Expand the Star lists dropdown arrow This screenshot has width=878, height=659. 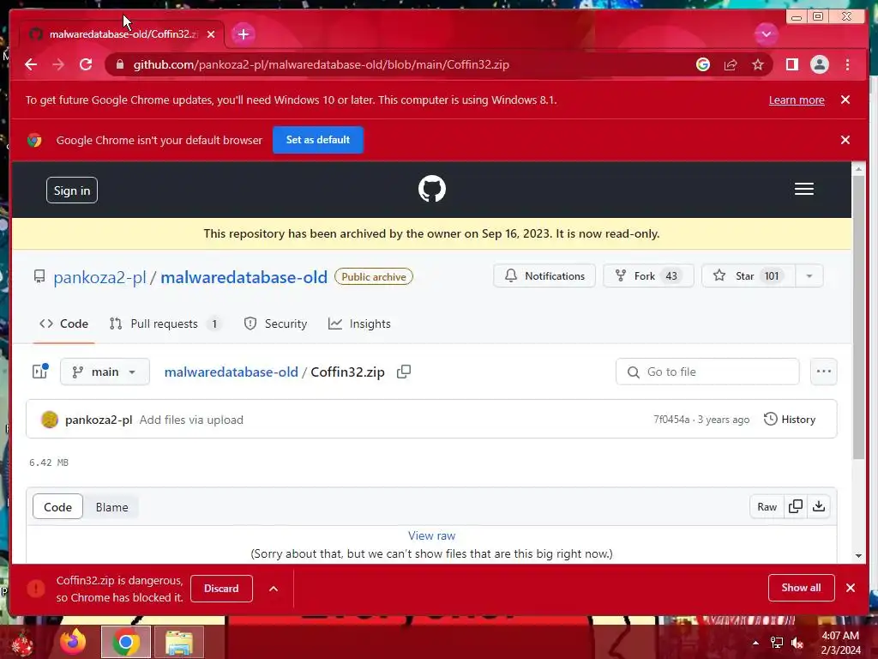[x=809, y=275]
